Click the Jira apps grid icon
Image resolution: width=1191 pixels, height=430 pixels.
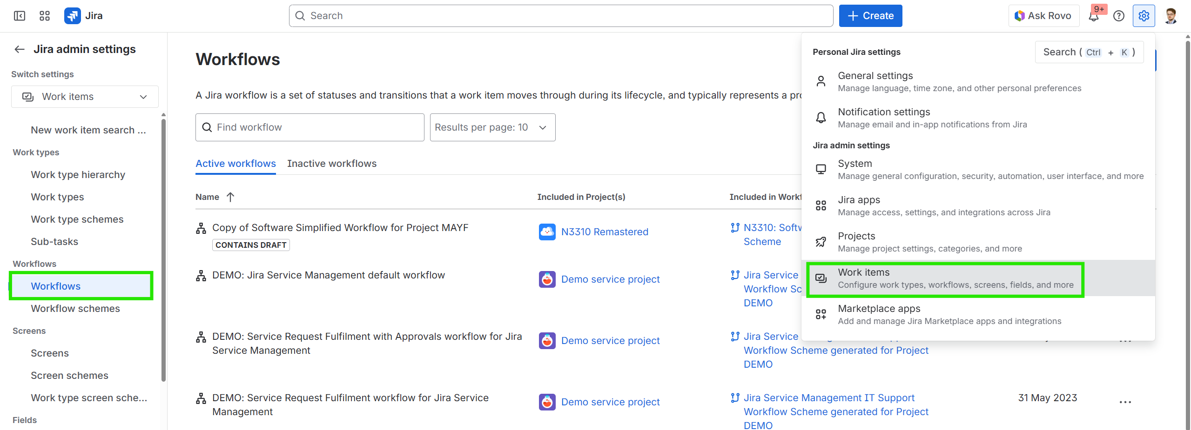point(821,205)
